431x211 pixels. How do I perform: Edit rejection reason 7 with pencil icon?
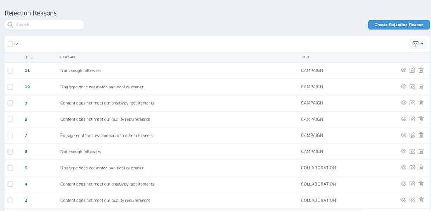412,135
